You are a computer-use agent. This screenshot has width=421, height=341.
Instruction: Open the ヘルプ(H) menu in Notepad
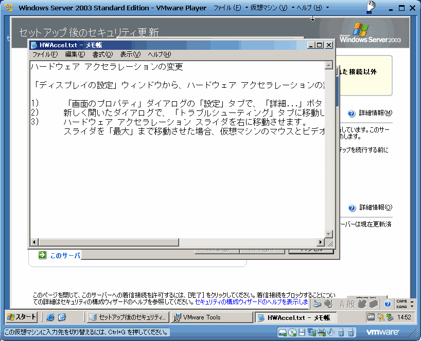coord(159,54)
